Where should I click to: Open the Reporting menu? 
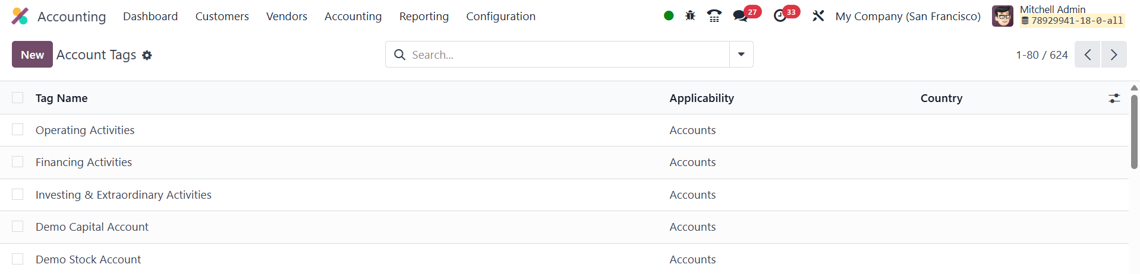tap(424, 17)
